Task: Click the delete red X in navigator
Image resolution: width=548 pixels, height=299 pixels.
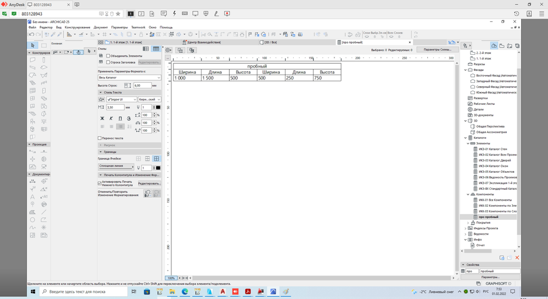Action: point(517,257)
